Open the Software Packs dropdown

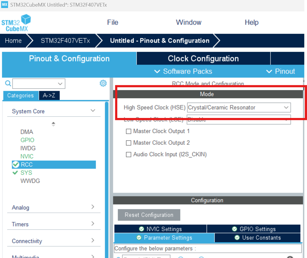[x=183, y=71]
